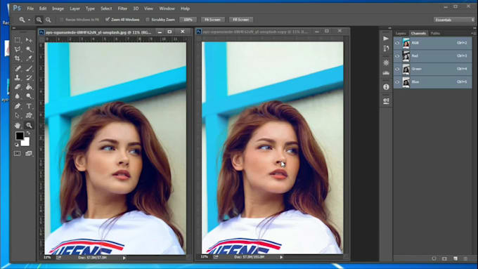Toggle Quick Mask mode
This screenshot has height=269, width=478.
(x=18, y=153)
